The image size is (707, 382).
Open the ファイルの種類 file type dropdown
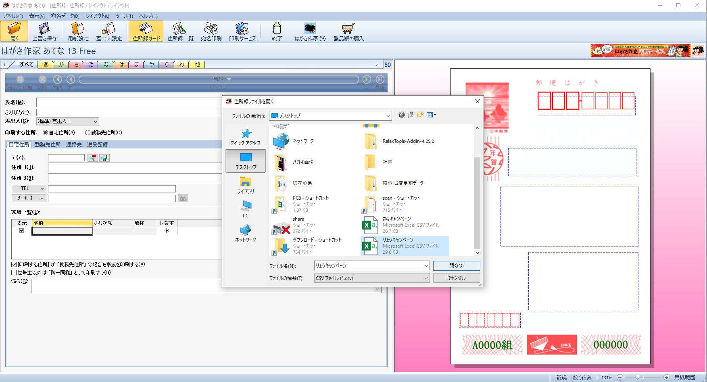point(426,278)
